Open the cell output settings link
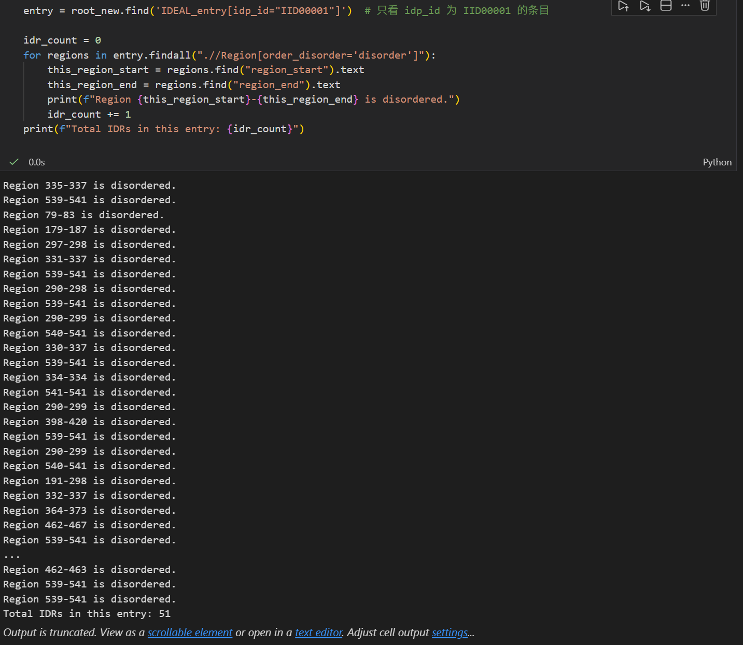 tap(450, 633)
